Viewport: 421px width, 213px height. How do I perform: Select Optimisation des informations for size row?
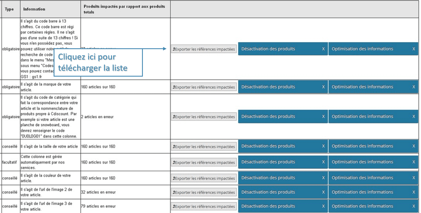362,146
